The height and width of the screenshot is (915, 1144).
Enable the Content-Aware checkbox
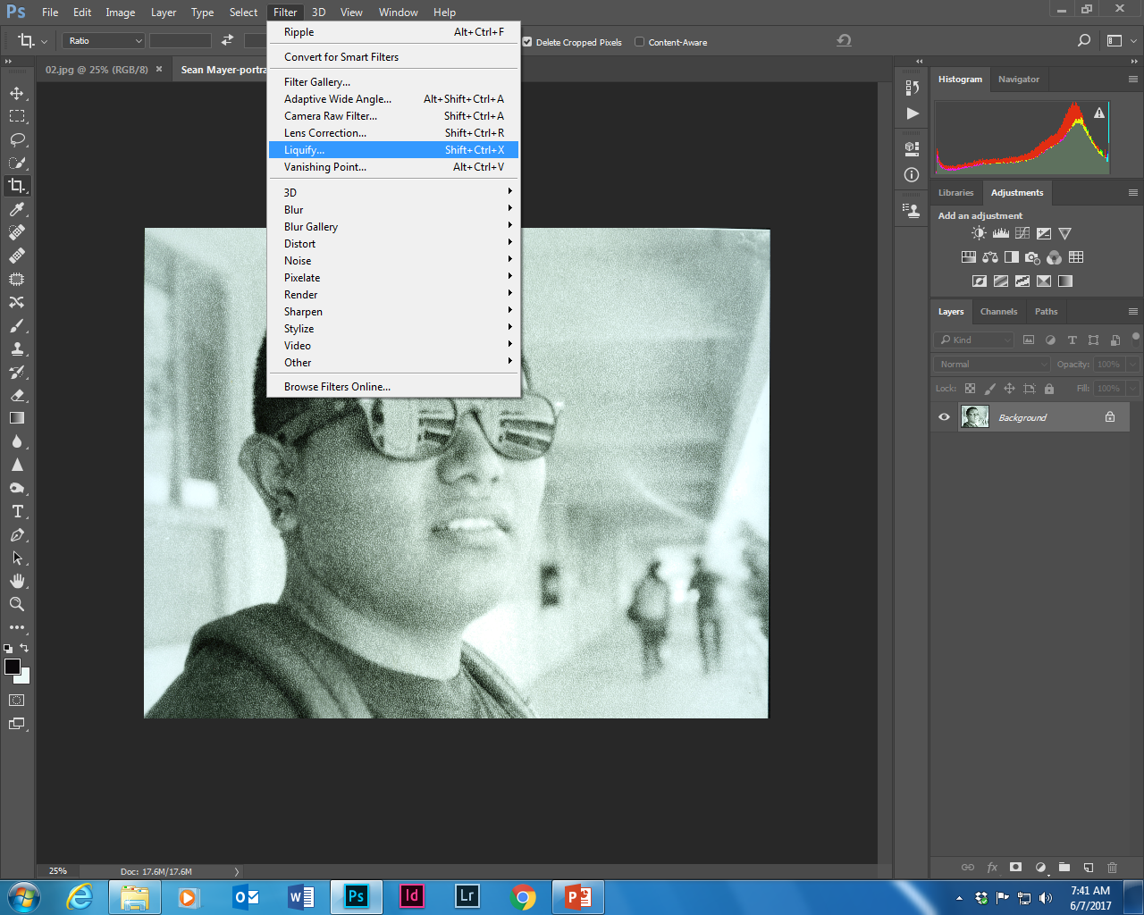coord(640,42)
